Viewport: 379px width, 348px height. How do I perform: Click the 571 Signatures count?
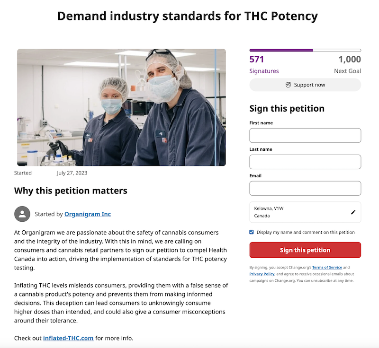(x=264, y=65)
